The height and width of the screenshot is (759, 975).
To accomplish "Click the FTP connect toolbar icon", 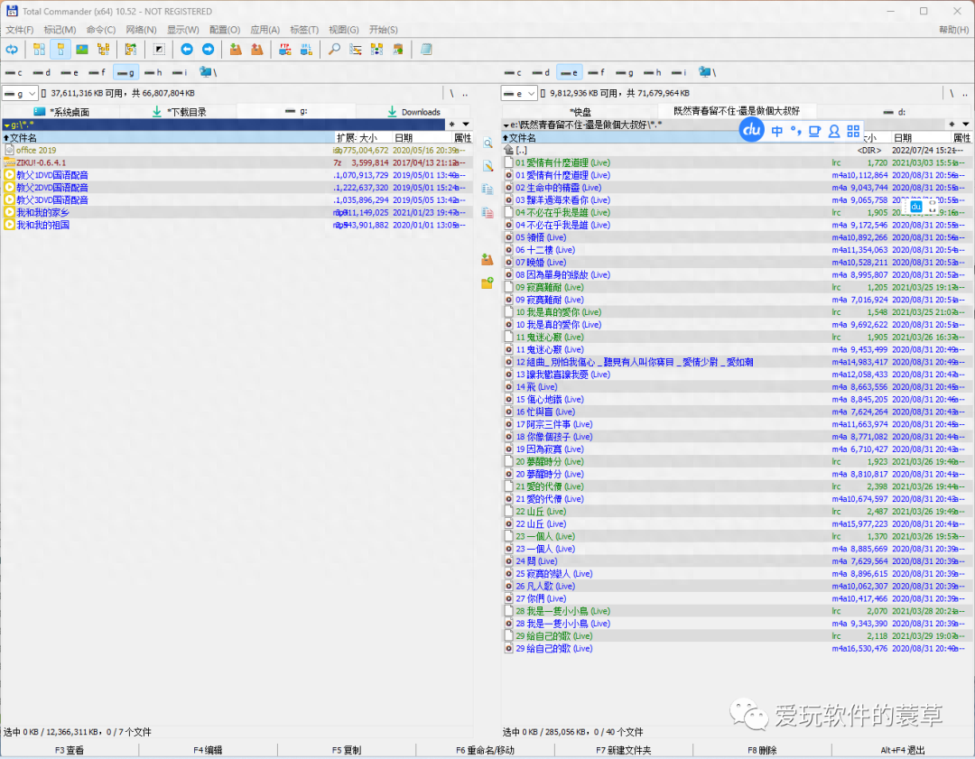I will pos(284,50).
